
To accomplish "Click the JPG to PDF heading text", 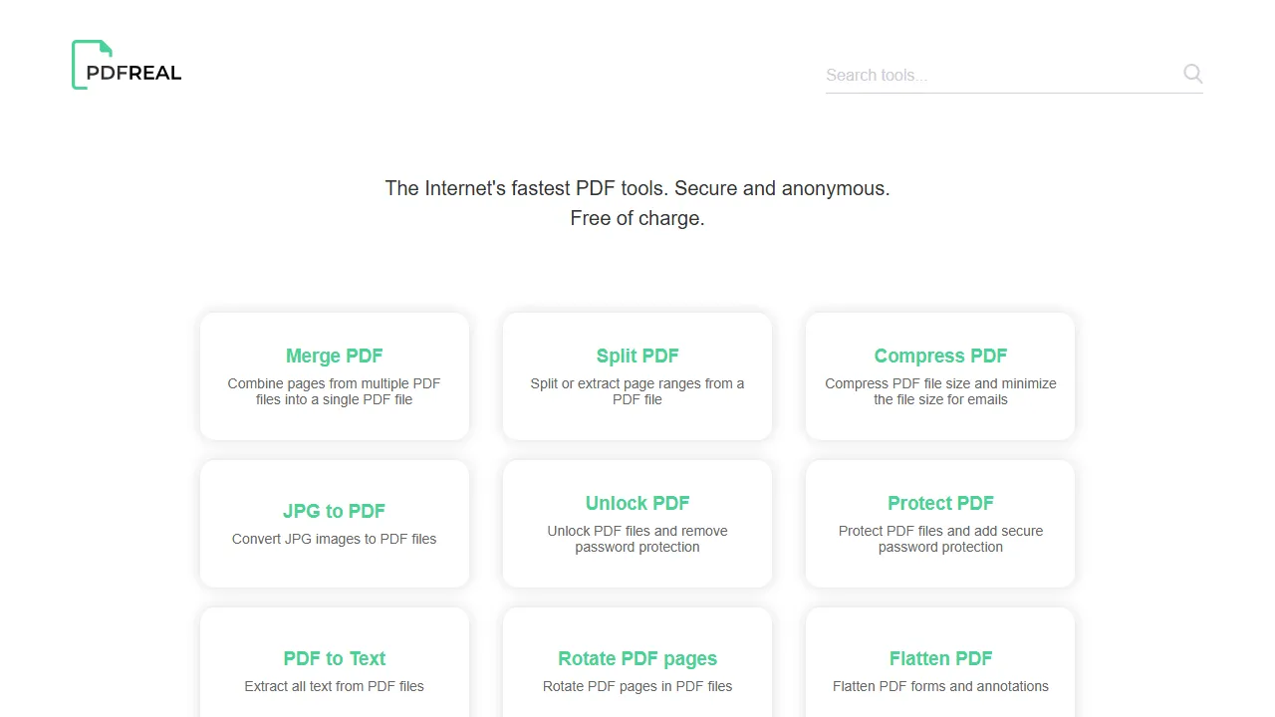I will 334,511.
